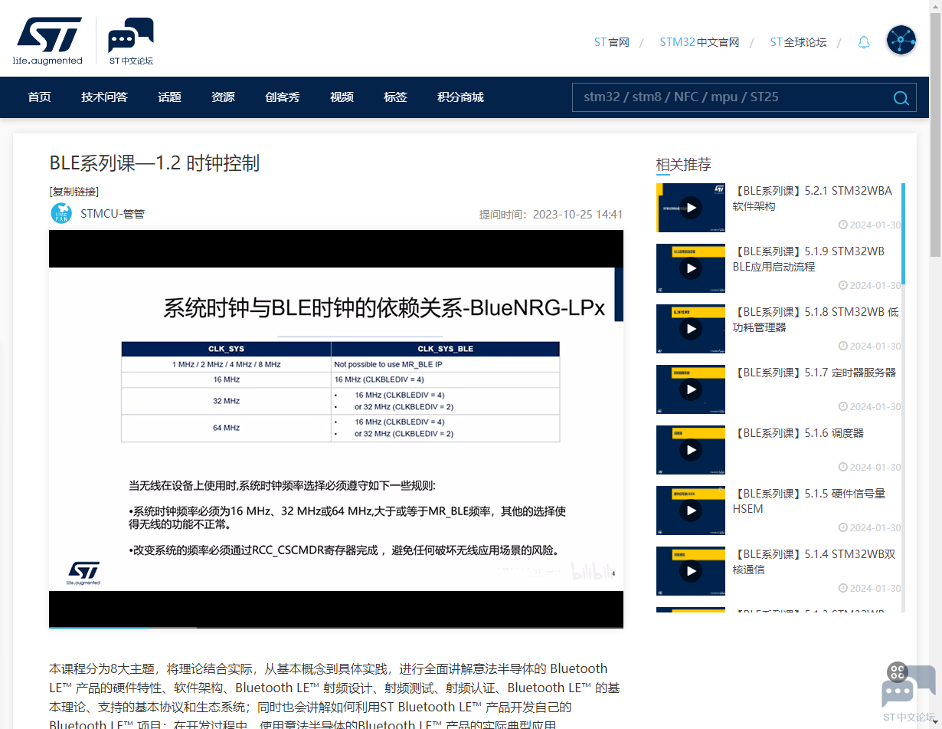Visit STM32中文官网 link
The width and height of the screenshot is (942, 729).
699,42
